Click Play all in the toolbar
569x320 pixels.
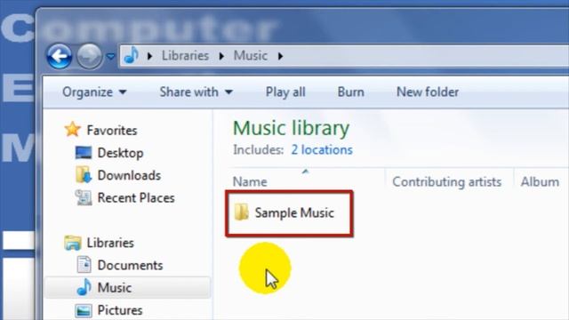pyautogui.click(x=285, y=92)
